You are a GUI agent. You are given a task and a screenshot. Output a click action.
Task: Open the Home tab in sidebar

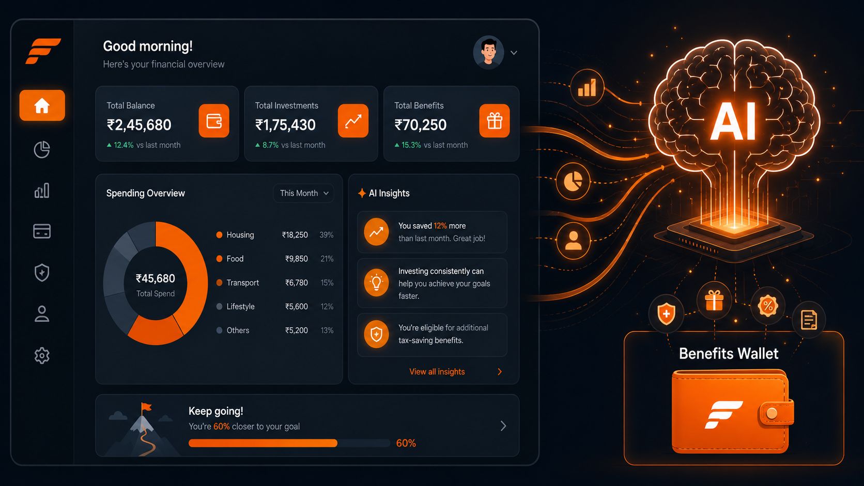pos(42,105)
